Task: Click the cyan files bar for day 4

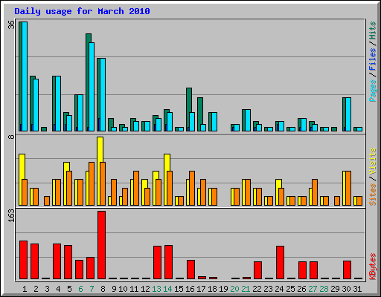Action: coord(58,103)
